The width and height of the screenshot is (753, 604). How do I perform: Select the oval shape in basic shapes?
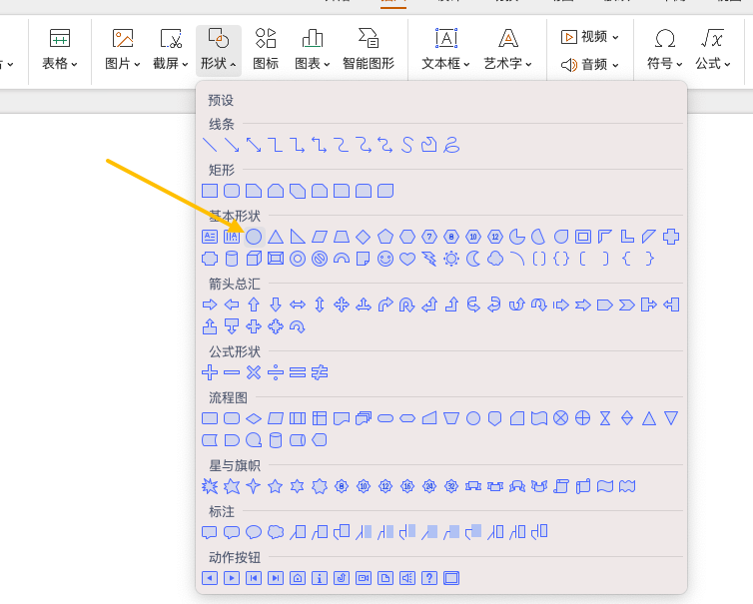pyautogui.click(x=254, y=237)
